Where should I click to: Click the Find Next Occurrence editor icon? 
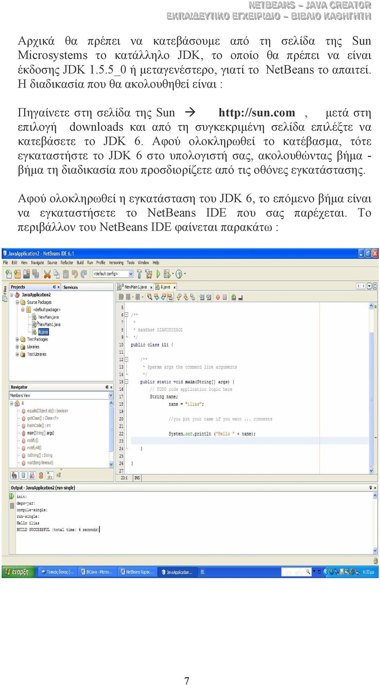coord(163,297)
